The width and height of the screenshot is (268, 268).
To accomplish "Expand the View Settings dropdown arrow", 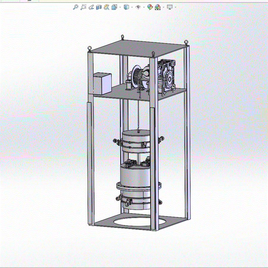I will click(175, 7).
